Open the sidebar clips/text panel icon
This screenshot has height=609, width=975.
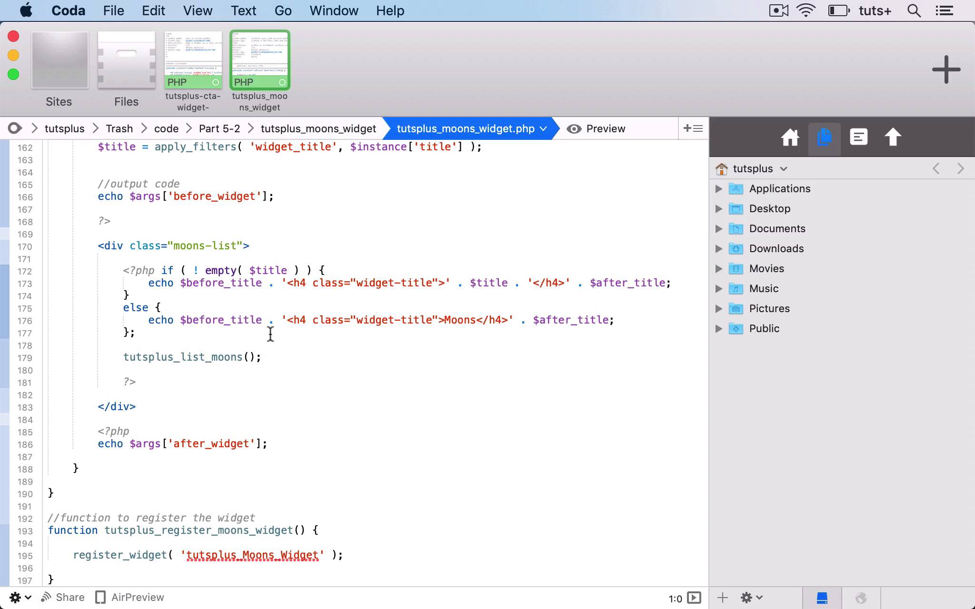click(x=858, y=138)
